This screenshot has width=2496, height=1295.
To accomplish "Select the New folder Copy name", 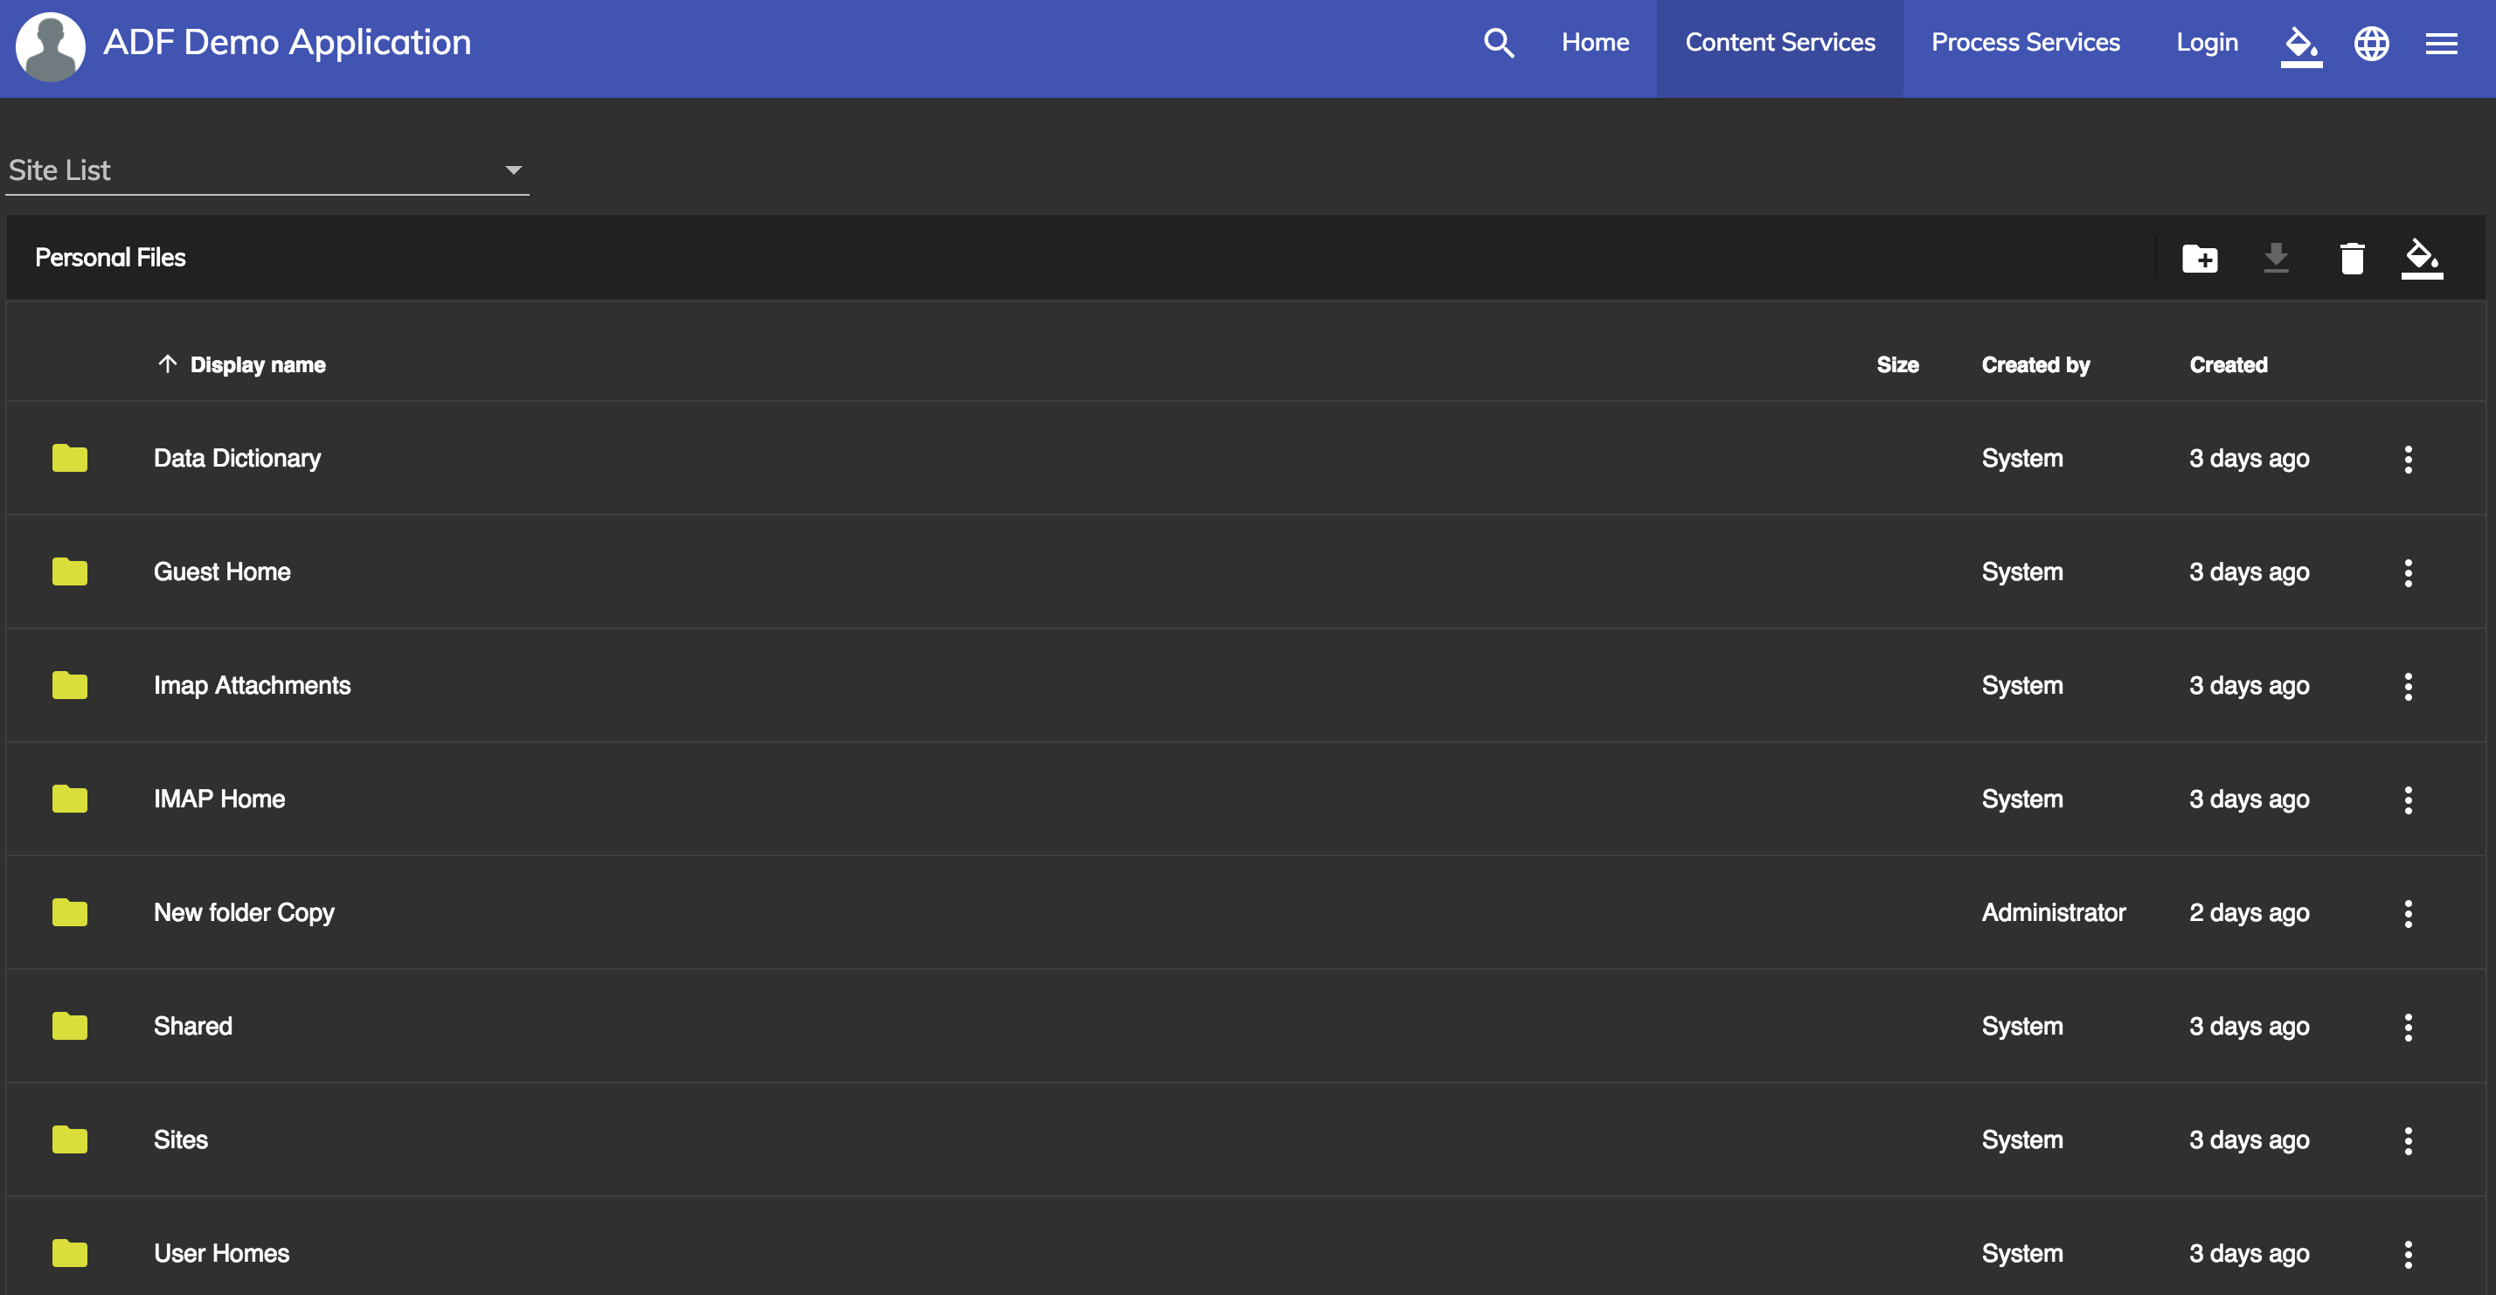I will click(x=244, y=912).
